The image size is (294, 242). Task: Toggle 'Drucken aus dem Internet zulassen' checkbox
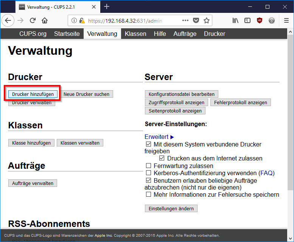click(162, 158)
